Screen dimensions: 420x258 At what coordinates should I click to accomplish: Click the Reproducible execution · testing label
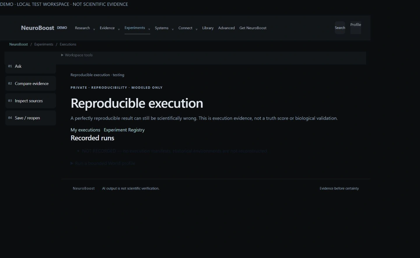click(x=97, y=75)
